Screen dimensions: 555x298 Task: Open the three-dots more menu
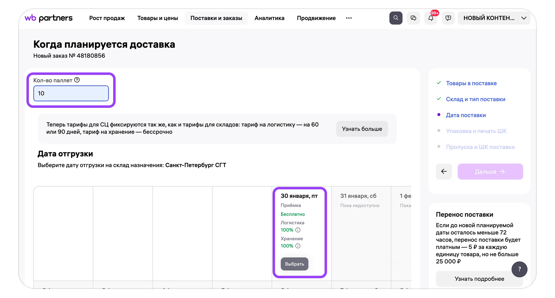tap(349, 18)
